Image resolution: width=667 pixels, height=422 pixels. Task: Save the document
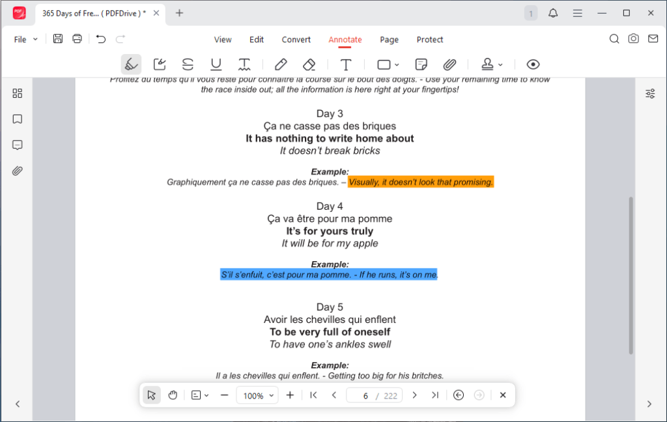pyautogui.click(x=58, y=39)
